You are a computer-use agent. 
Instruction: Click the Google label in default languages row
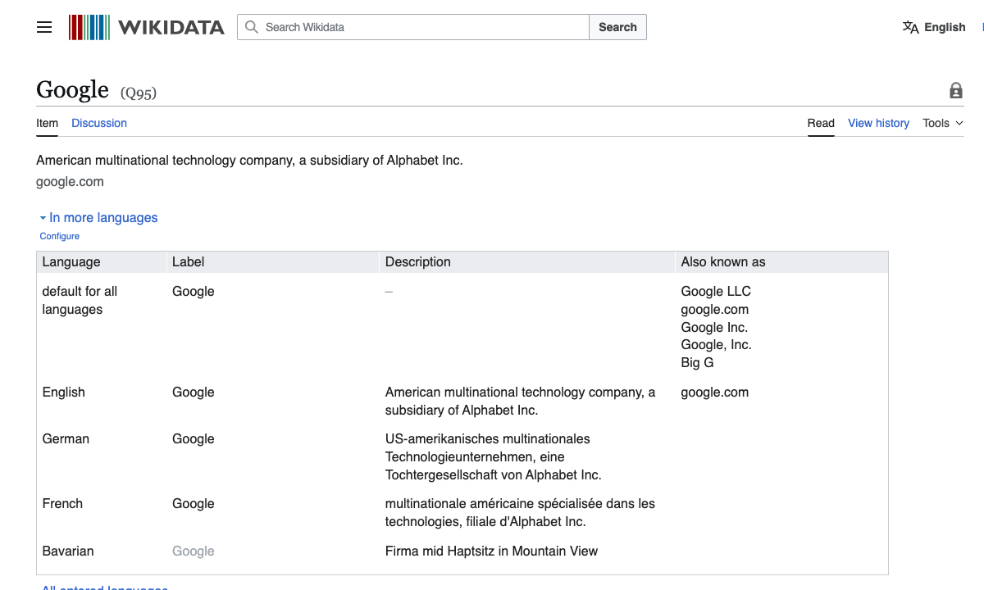pyautogui.click(x=194, y=292)
